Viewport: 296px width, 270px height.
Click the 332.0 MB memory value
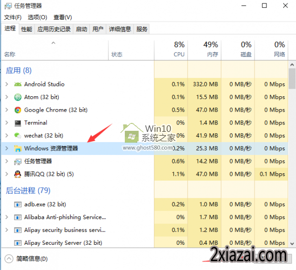click(x=205, y=84)
